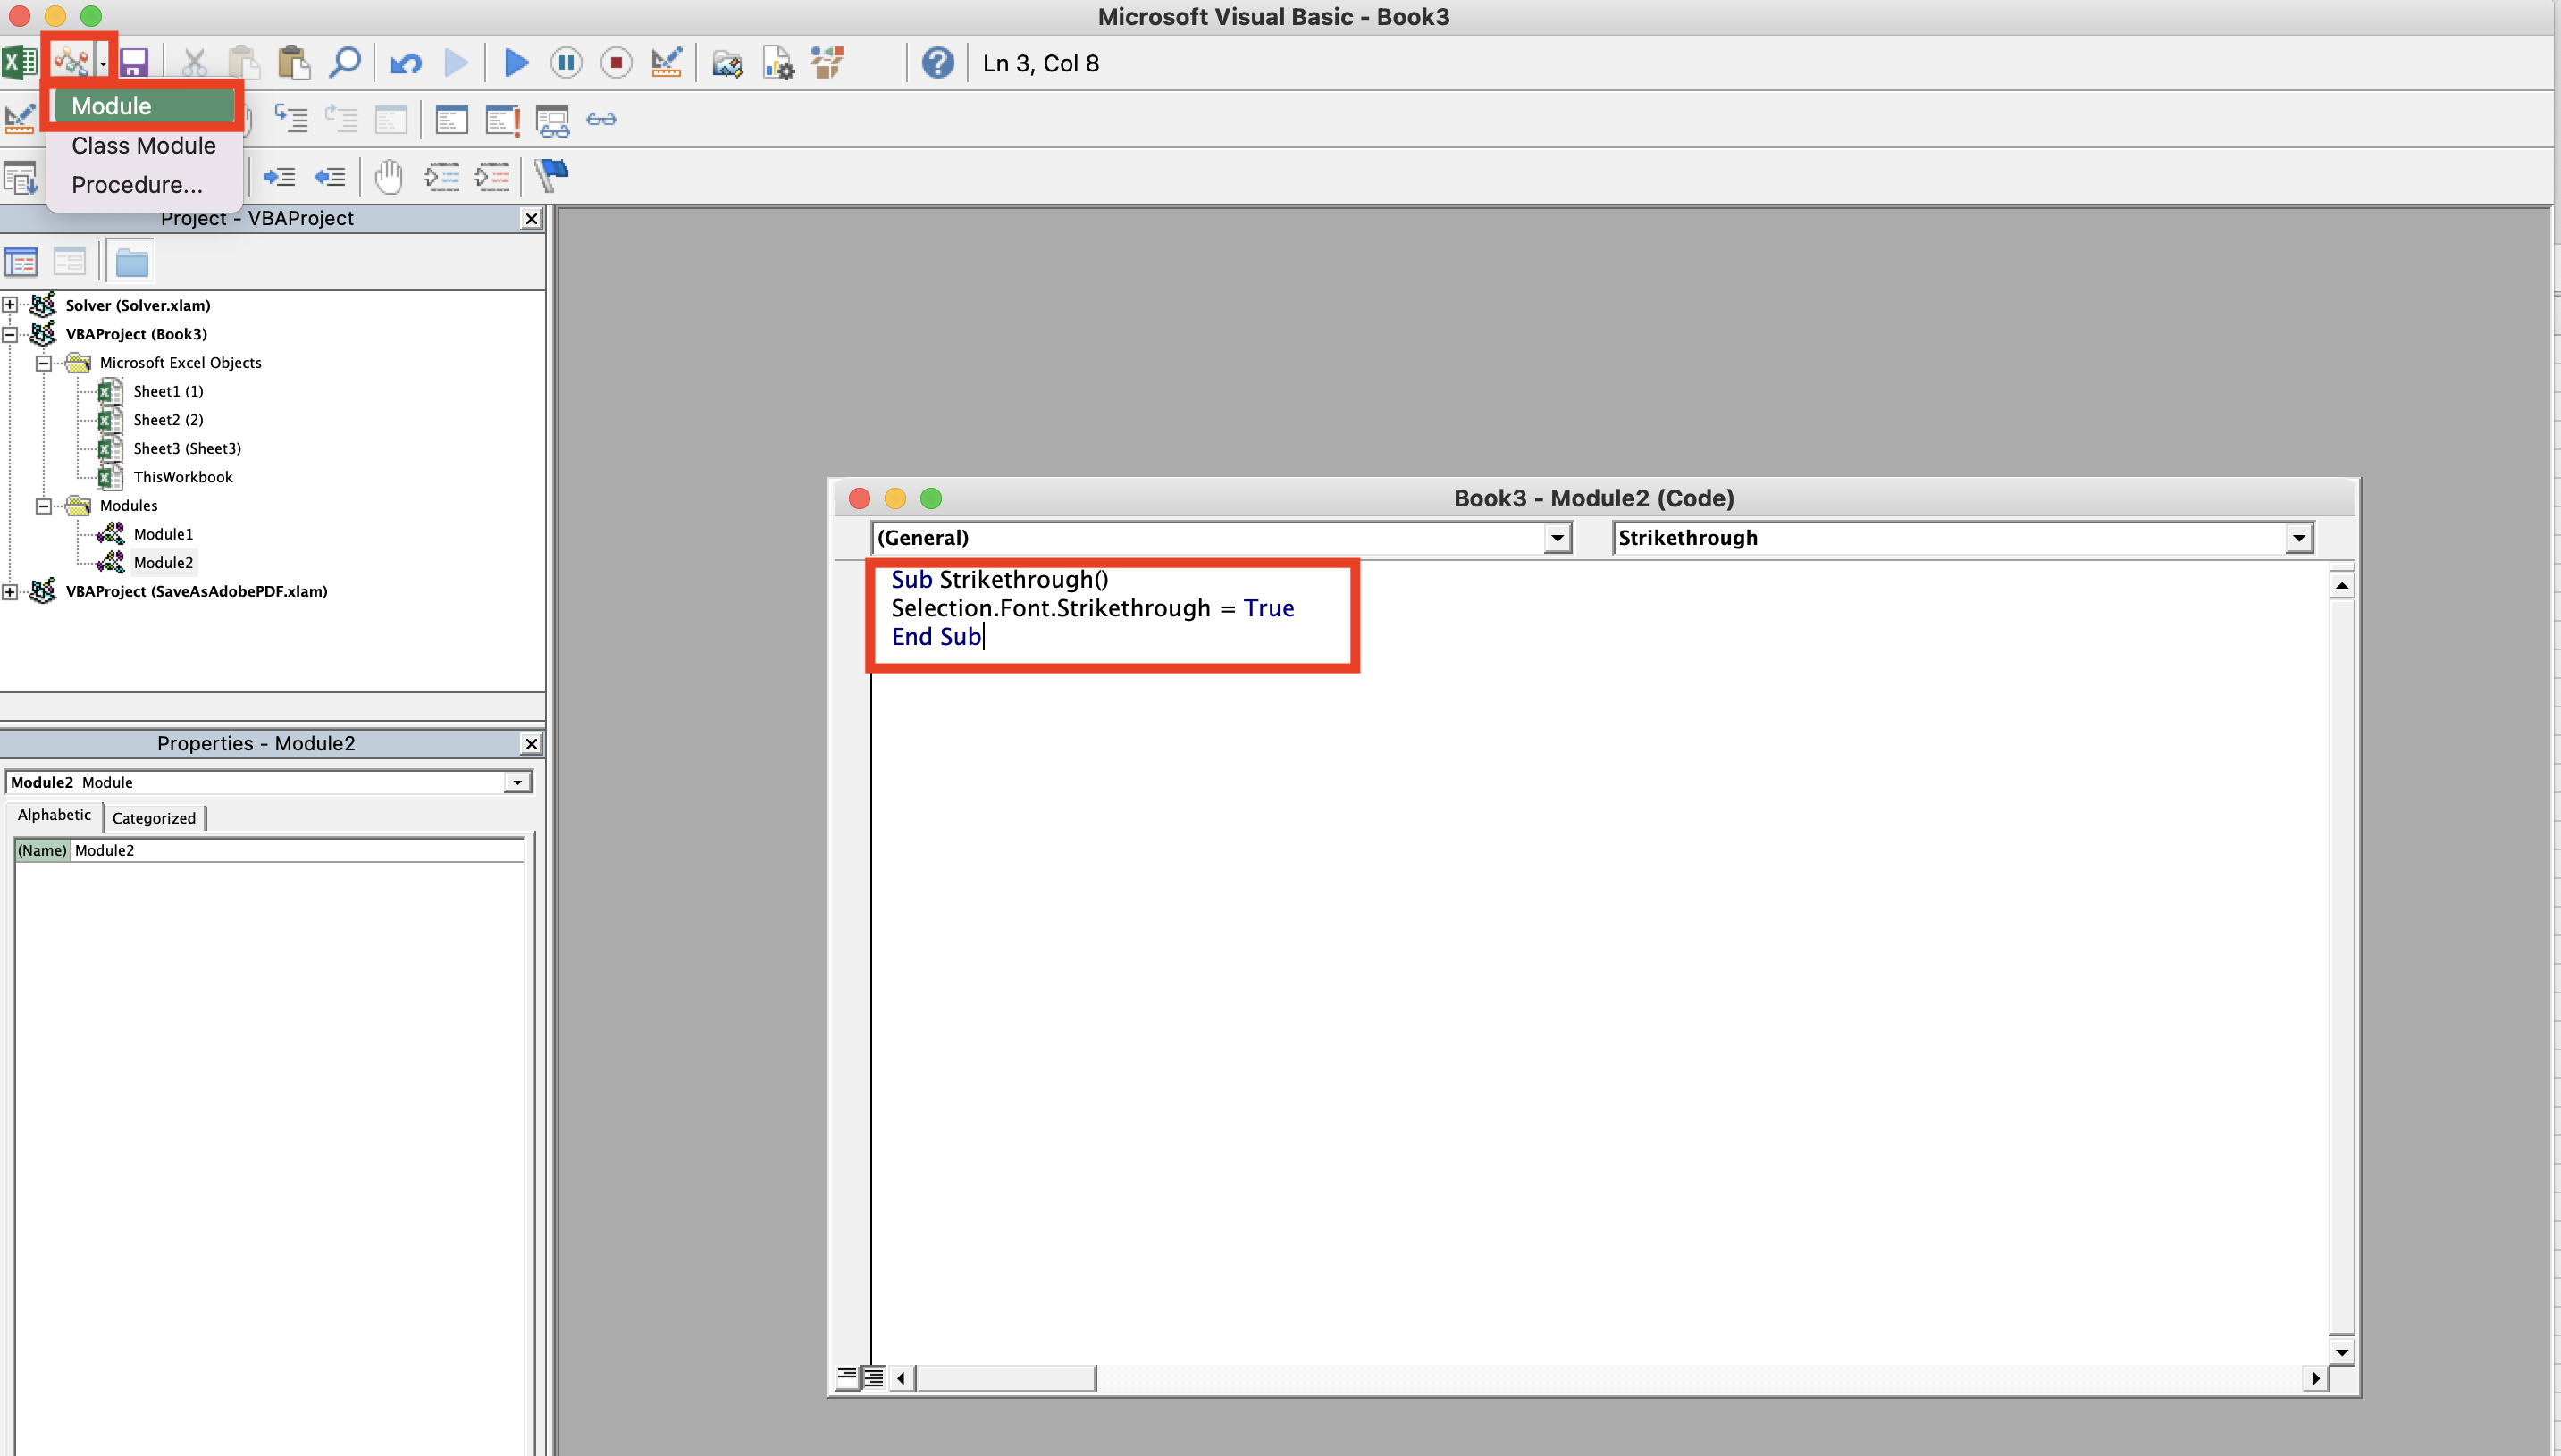Screen dimensions: 2561x1456
Task: Open the Immediate Window icon with the red exclamation mark
Action: click(502, 120)
